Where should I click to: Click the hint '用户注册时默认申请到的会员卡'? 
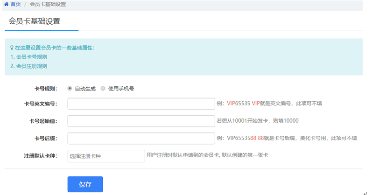coord(182,155)
